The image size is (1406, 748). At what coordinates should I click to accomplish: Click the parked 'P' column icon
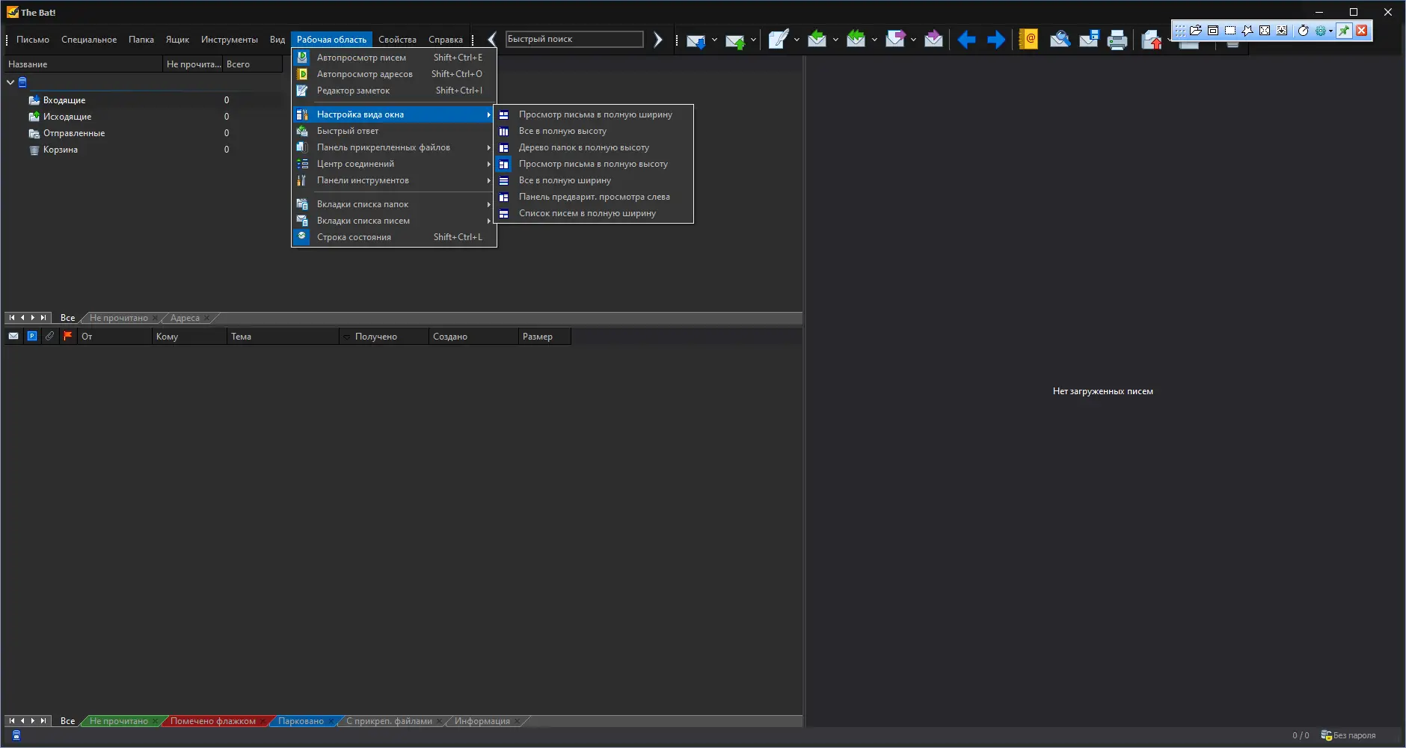click(32, 337)
